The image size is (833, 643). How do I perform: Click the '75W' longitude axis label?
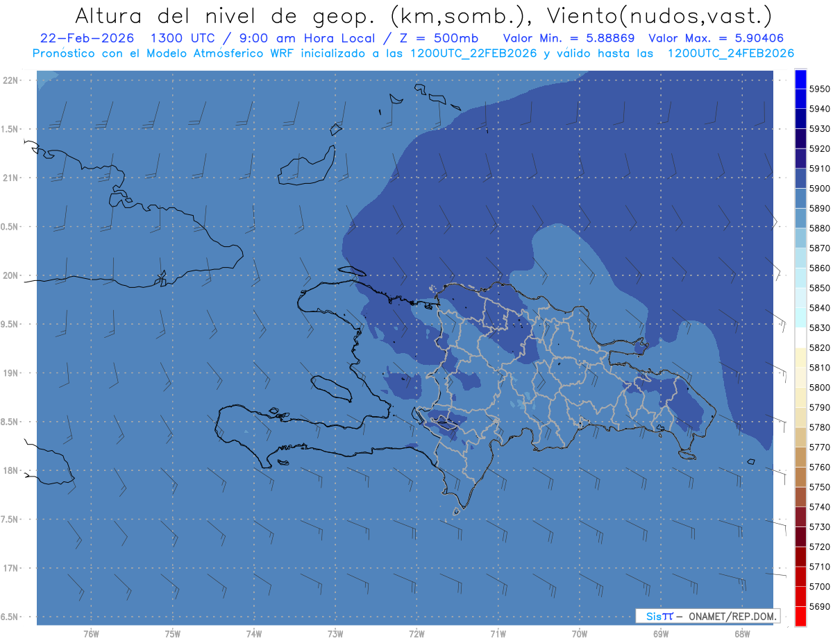tap(173, 634)
